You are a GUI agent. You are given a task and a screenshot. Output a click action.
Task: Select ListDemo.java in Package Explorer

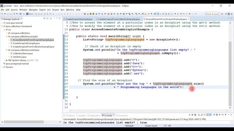[19, 57]
